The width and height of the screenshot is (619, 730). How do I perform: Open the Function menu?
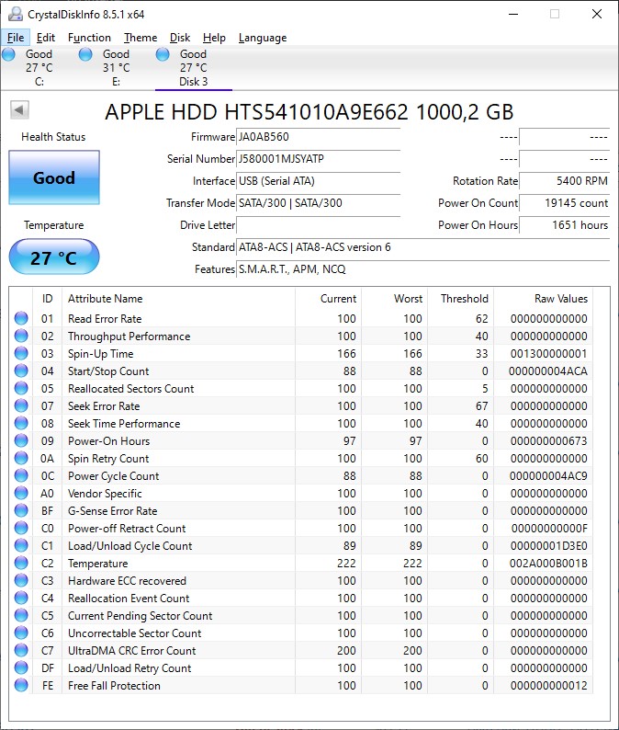tap(89, 38)
